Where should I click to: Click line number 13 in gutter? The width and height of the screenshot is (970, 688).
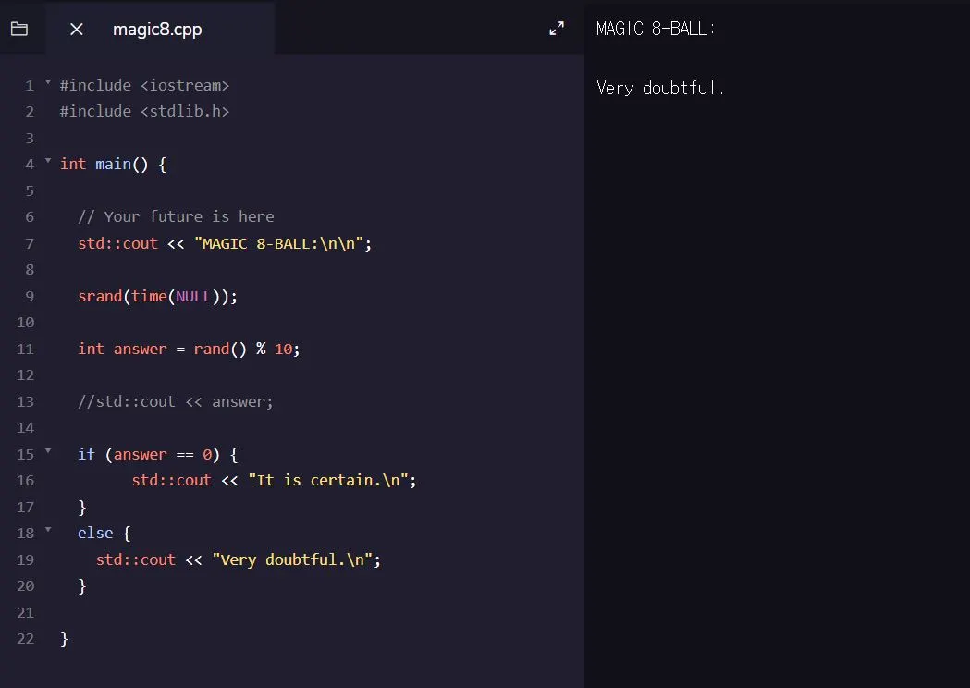click(25, 401)
